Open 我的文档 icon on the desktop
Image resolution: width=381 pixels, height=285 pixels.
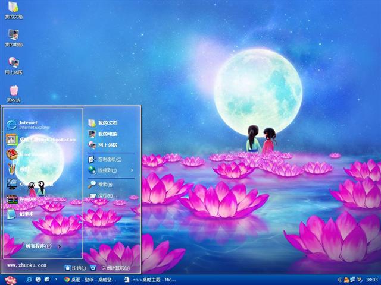pos(14,10)
